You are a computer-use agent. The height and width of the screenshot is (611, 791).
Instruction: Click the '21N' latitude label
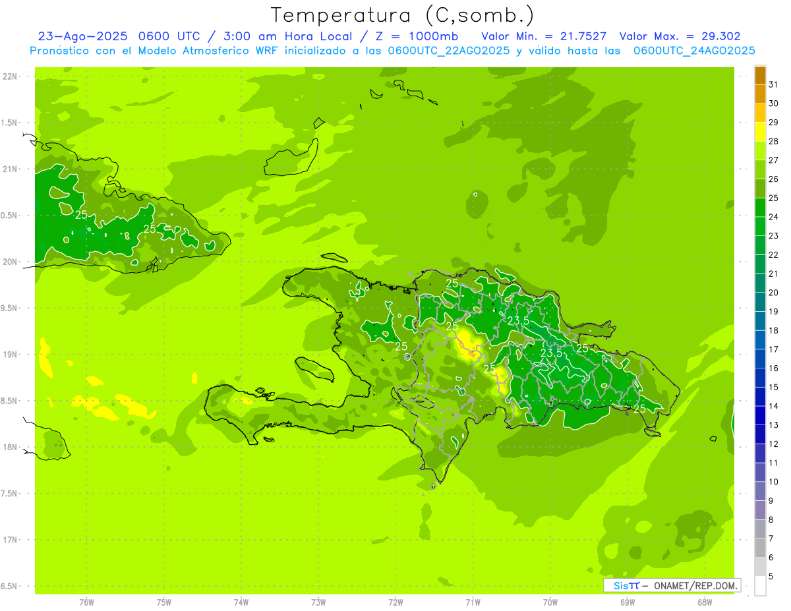9,169
